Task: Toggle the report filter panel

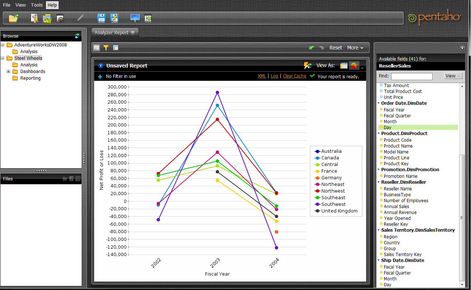Action: click(x=106, y=48)
